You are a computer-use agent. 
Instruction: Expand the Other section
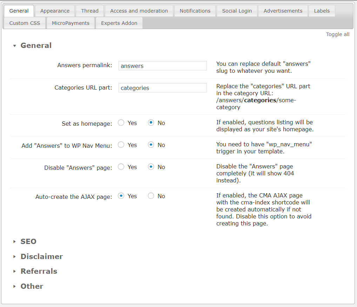(14, 286)
